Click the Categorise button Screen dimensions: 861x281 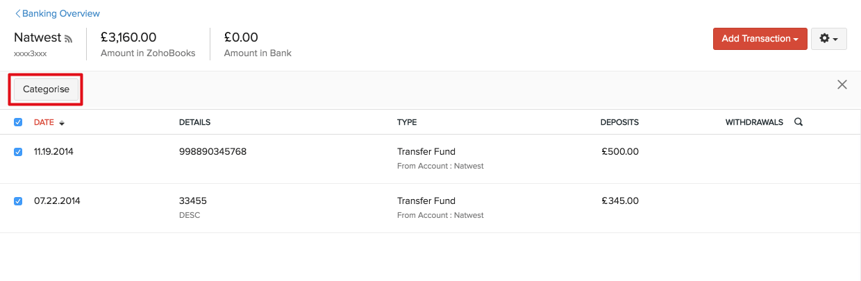(x=46, y=90)
